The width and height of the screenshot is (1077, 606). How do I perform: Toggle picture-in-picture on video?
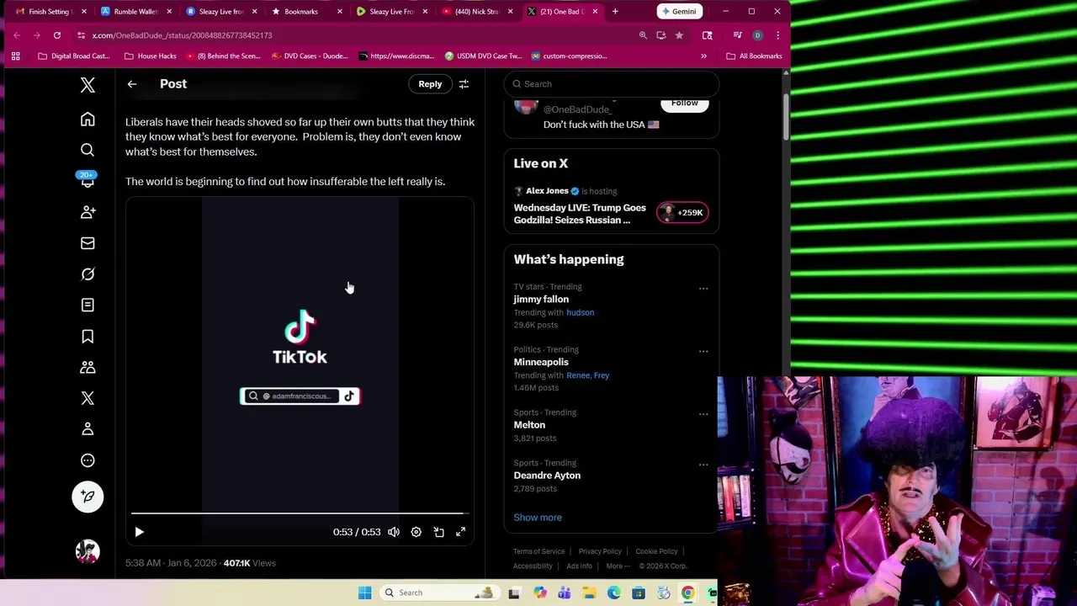[x=438, y=532]
